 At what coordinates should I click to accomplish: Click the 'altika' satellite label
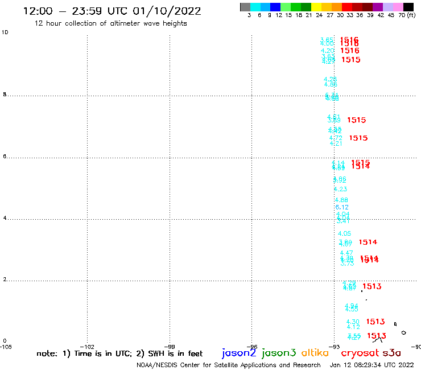click(x=315, y=353)
